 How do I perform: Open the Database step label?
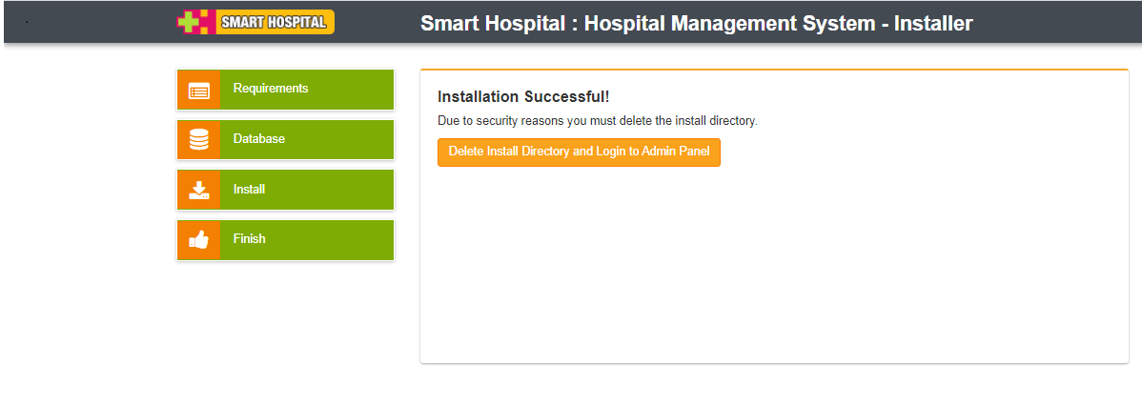(x=259, y=139)
